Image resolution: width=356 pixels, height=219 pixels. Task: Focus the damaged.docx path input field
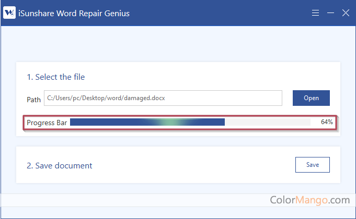coord(163,98)
